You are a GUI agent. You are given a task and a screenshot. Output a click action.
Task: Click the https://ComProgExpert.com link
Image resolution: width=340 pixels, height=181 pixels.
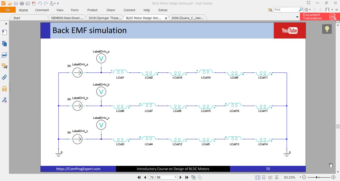coord(78,169)
